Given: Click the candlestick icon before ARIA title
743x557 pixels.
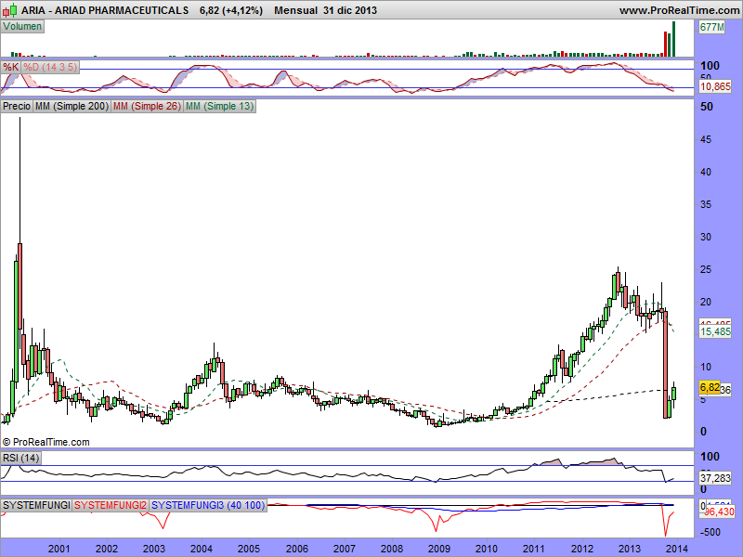Looking at the screenshot, I should pos(10,9).
